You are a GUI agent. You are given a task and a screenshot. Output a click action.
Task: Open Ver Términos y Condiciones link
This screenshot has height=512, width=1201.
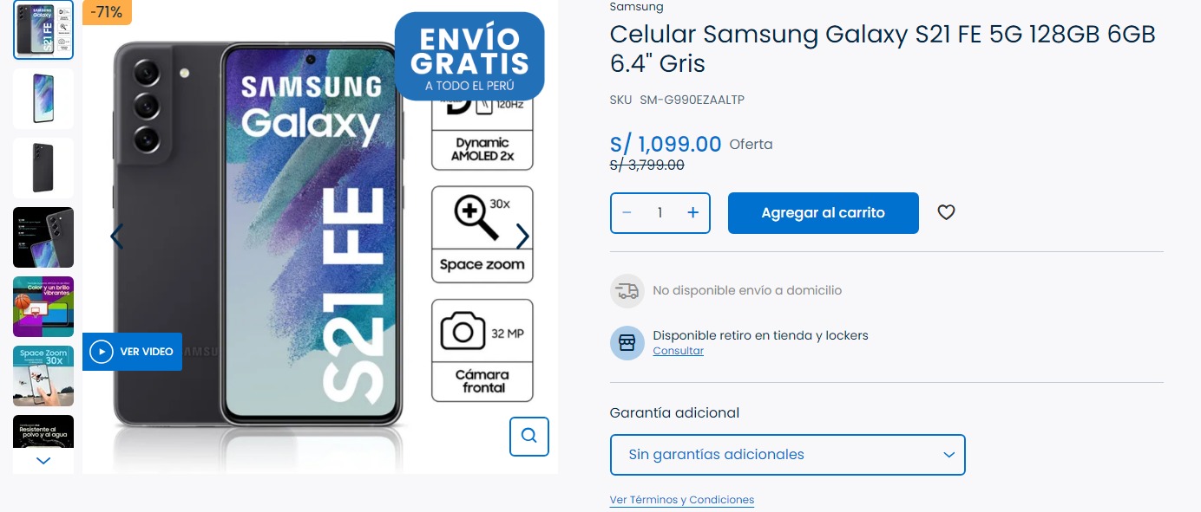coord(682,500)
